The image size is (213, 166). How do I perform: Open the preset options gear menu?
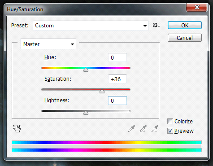coord(156,26)
